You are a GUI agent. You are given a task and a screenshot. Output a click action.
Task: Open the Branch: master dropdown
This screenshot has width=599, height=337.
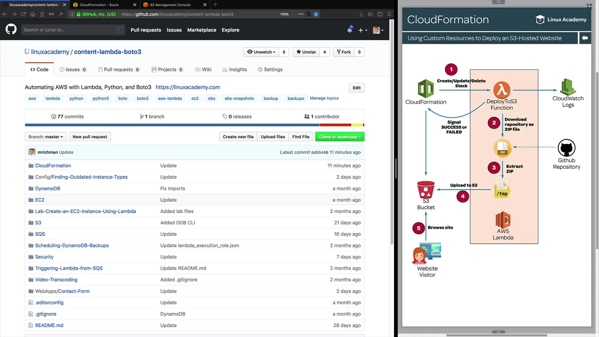[x=46, y=137]
